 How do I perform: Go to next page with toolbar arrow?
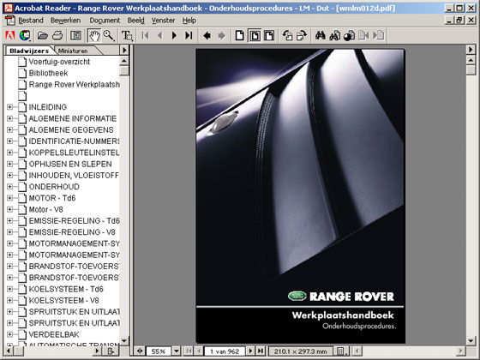pos(174,35)
